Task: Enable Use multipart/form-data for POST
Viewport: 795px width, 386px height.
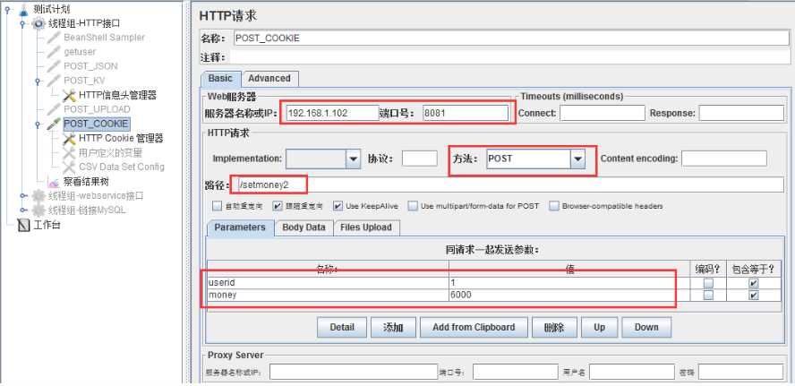Action: [x=414, y=206]
